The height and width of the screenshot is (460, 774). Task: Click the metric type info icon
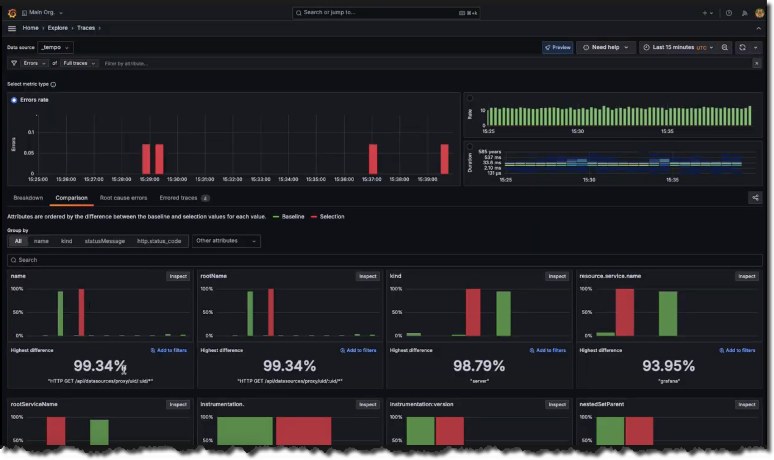[x=53, y=84]
